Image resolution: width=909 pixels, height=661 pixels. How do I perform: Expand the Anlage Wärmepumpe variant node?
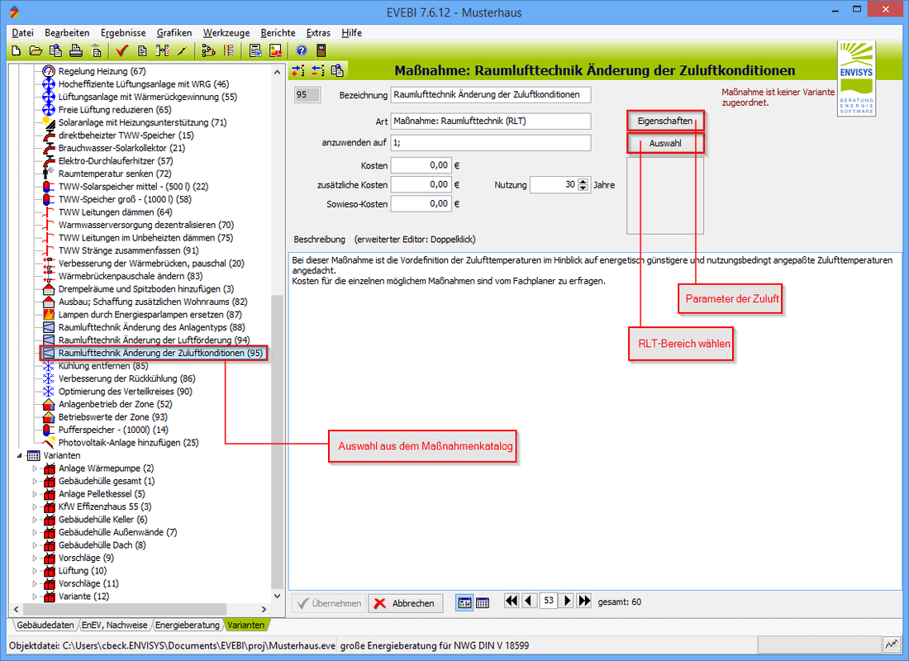(x=35, y=468)
